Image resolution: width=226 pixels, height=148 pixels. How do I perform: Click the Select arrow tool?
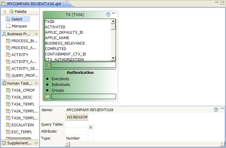pos(18,19)
